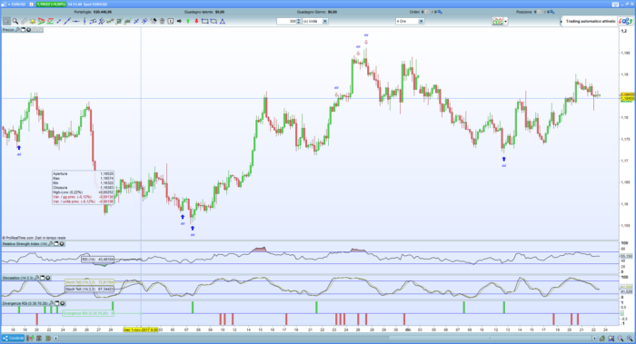Image resolution: width=636 pixels, height=344 pixels.
Task: Close the Stocastico panel
Action: click(48, 278)
